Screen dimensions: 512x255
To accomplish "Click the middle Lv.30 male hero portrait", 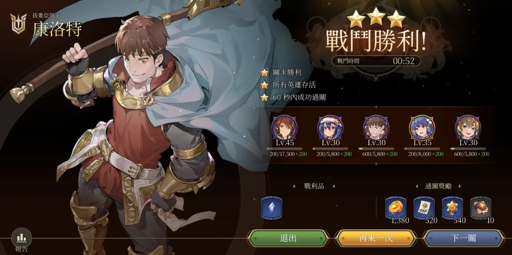I will tap(376, 128).
